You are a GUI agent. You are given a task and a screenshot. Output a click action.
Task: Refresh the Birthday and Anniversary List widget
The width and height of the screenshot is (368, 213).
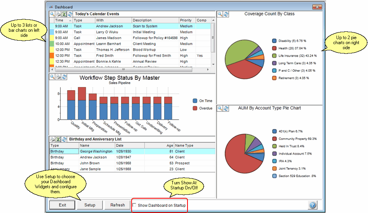(x=64, y=139)
